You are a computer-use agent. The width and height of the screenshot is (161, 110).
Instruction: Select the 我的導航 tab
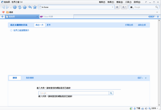point(30,78)
